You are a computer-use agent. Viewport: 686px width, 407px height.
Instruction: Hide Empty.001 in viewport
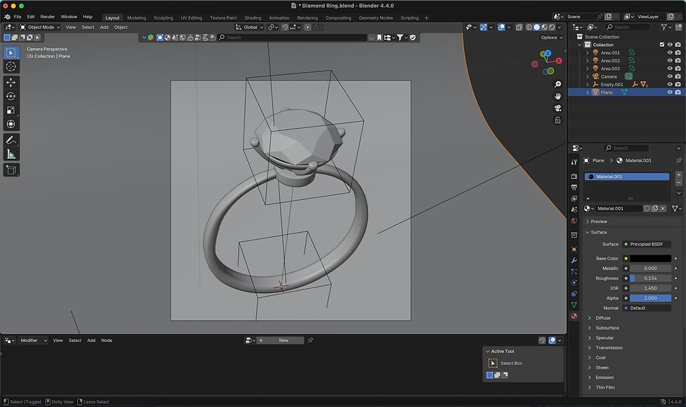(669, 84)
